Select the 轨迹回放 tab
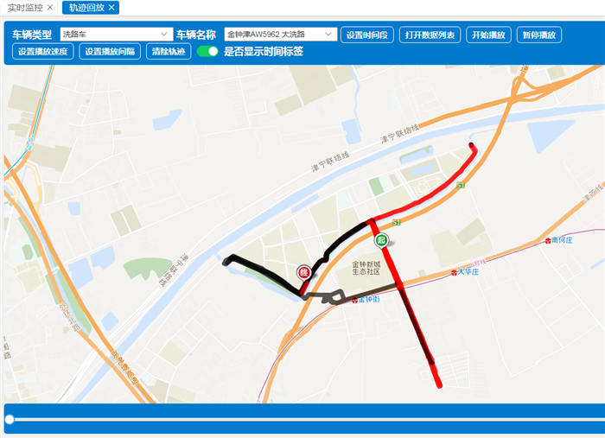Viewport: 605px width, 438px height. click(86, 7)
